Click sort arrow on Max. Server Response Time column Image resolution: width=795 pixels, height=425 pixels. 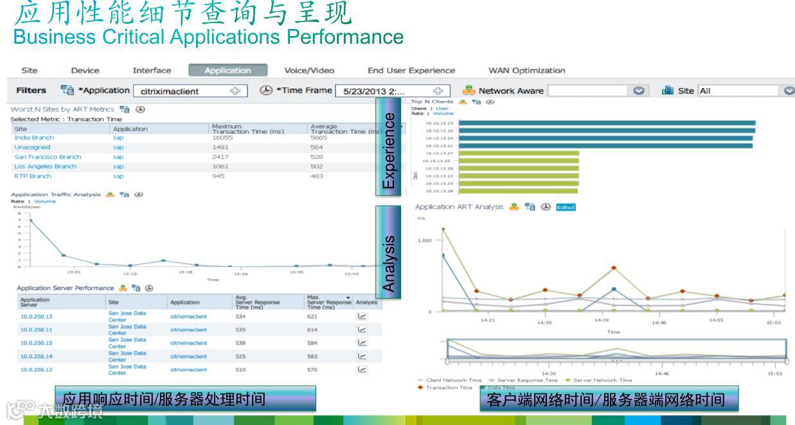coord(349,298)
